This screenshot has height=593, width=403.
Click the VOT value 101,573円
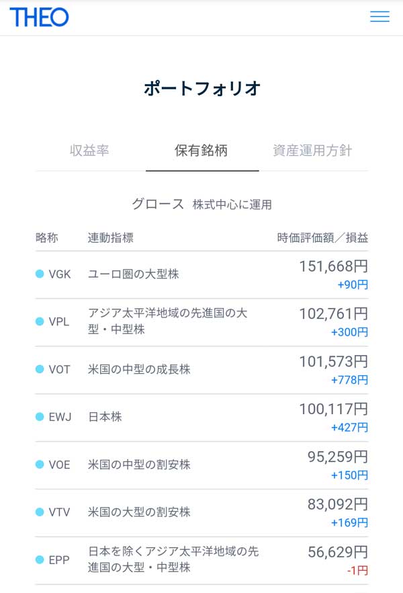333,362
